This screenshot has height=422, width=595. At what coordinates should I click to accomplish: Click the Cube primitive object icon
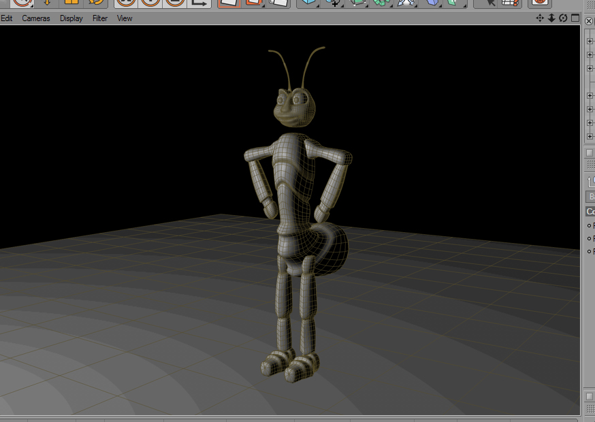point(308,3)
